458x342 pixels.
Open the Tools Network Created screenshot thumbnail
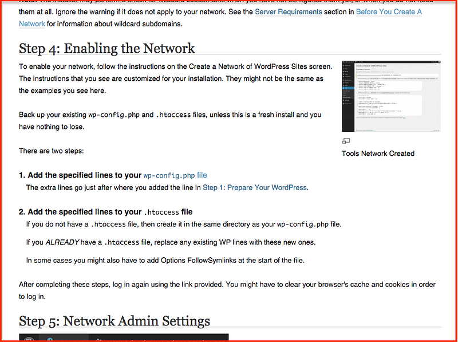point(391,96)
